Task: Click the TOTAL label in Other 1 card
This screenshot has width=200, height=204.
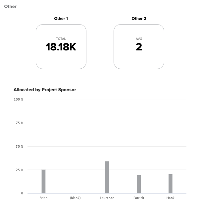Action: pos(61,38)
